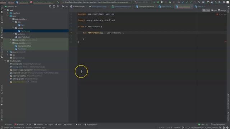
Task: Collapse the app module node
Action: coord(5,10)
